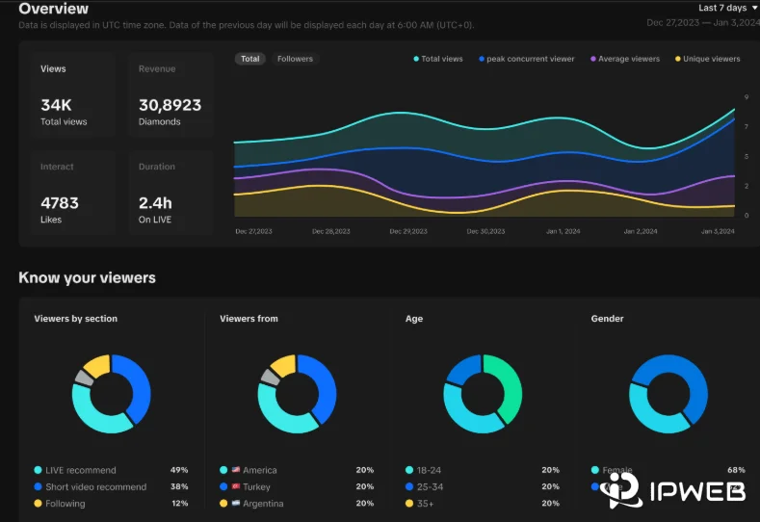
Task: Click the Viewers by section donut chart
Action: click(x=112, y=394)
